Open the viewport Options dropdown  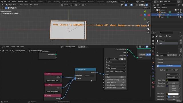[x=147, y=8]
